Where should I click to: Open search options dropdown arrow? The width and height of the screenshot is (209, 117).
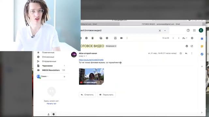coord(165,31)
